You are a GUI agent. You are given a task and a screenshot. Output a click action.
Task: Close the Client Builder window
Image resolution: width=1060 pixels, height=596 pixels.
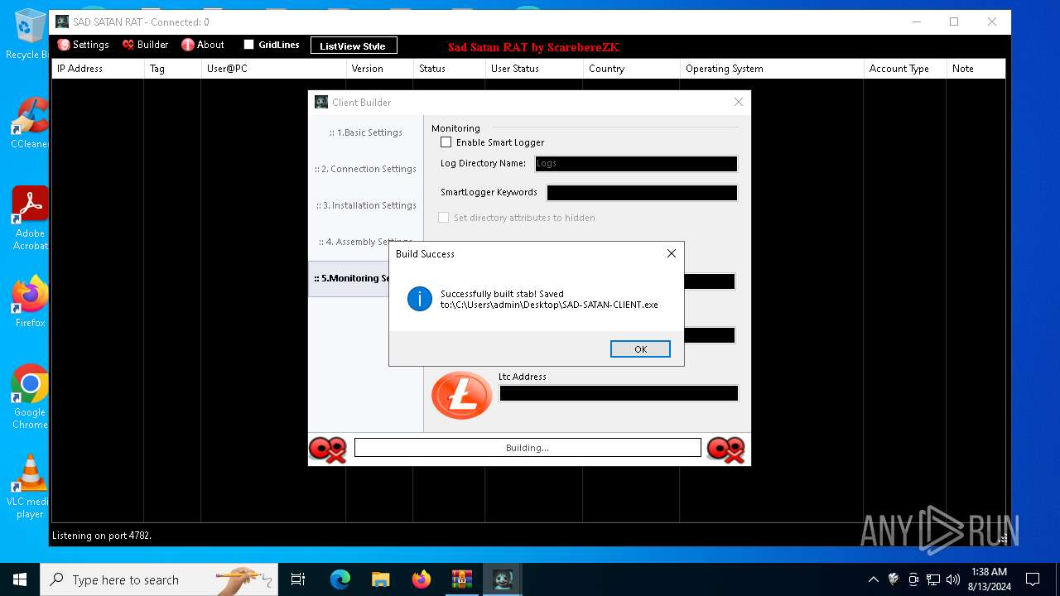[739, 102]
